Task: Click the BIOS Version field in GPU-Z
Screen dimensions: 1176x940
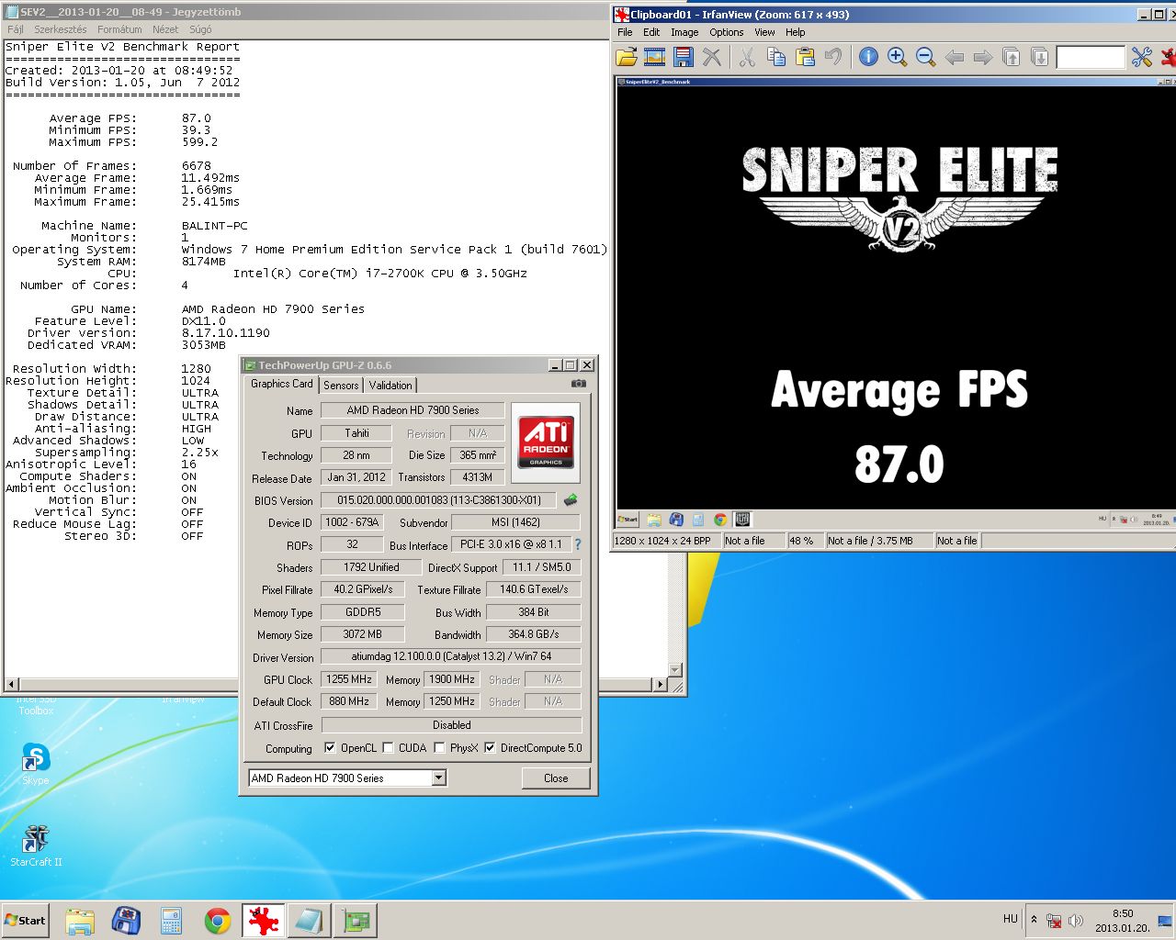Action: [x=437, y=500]
